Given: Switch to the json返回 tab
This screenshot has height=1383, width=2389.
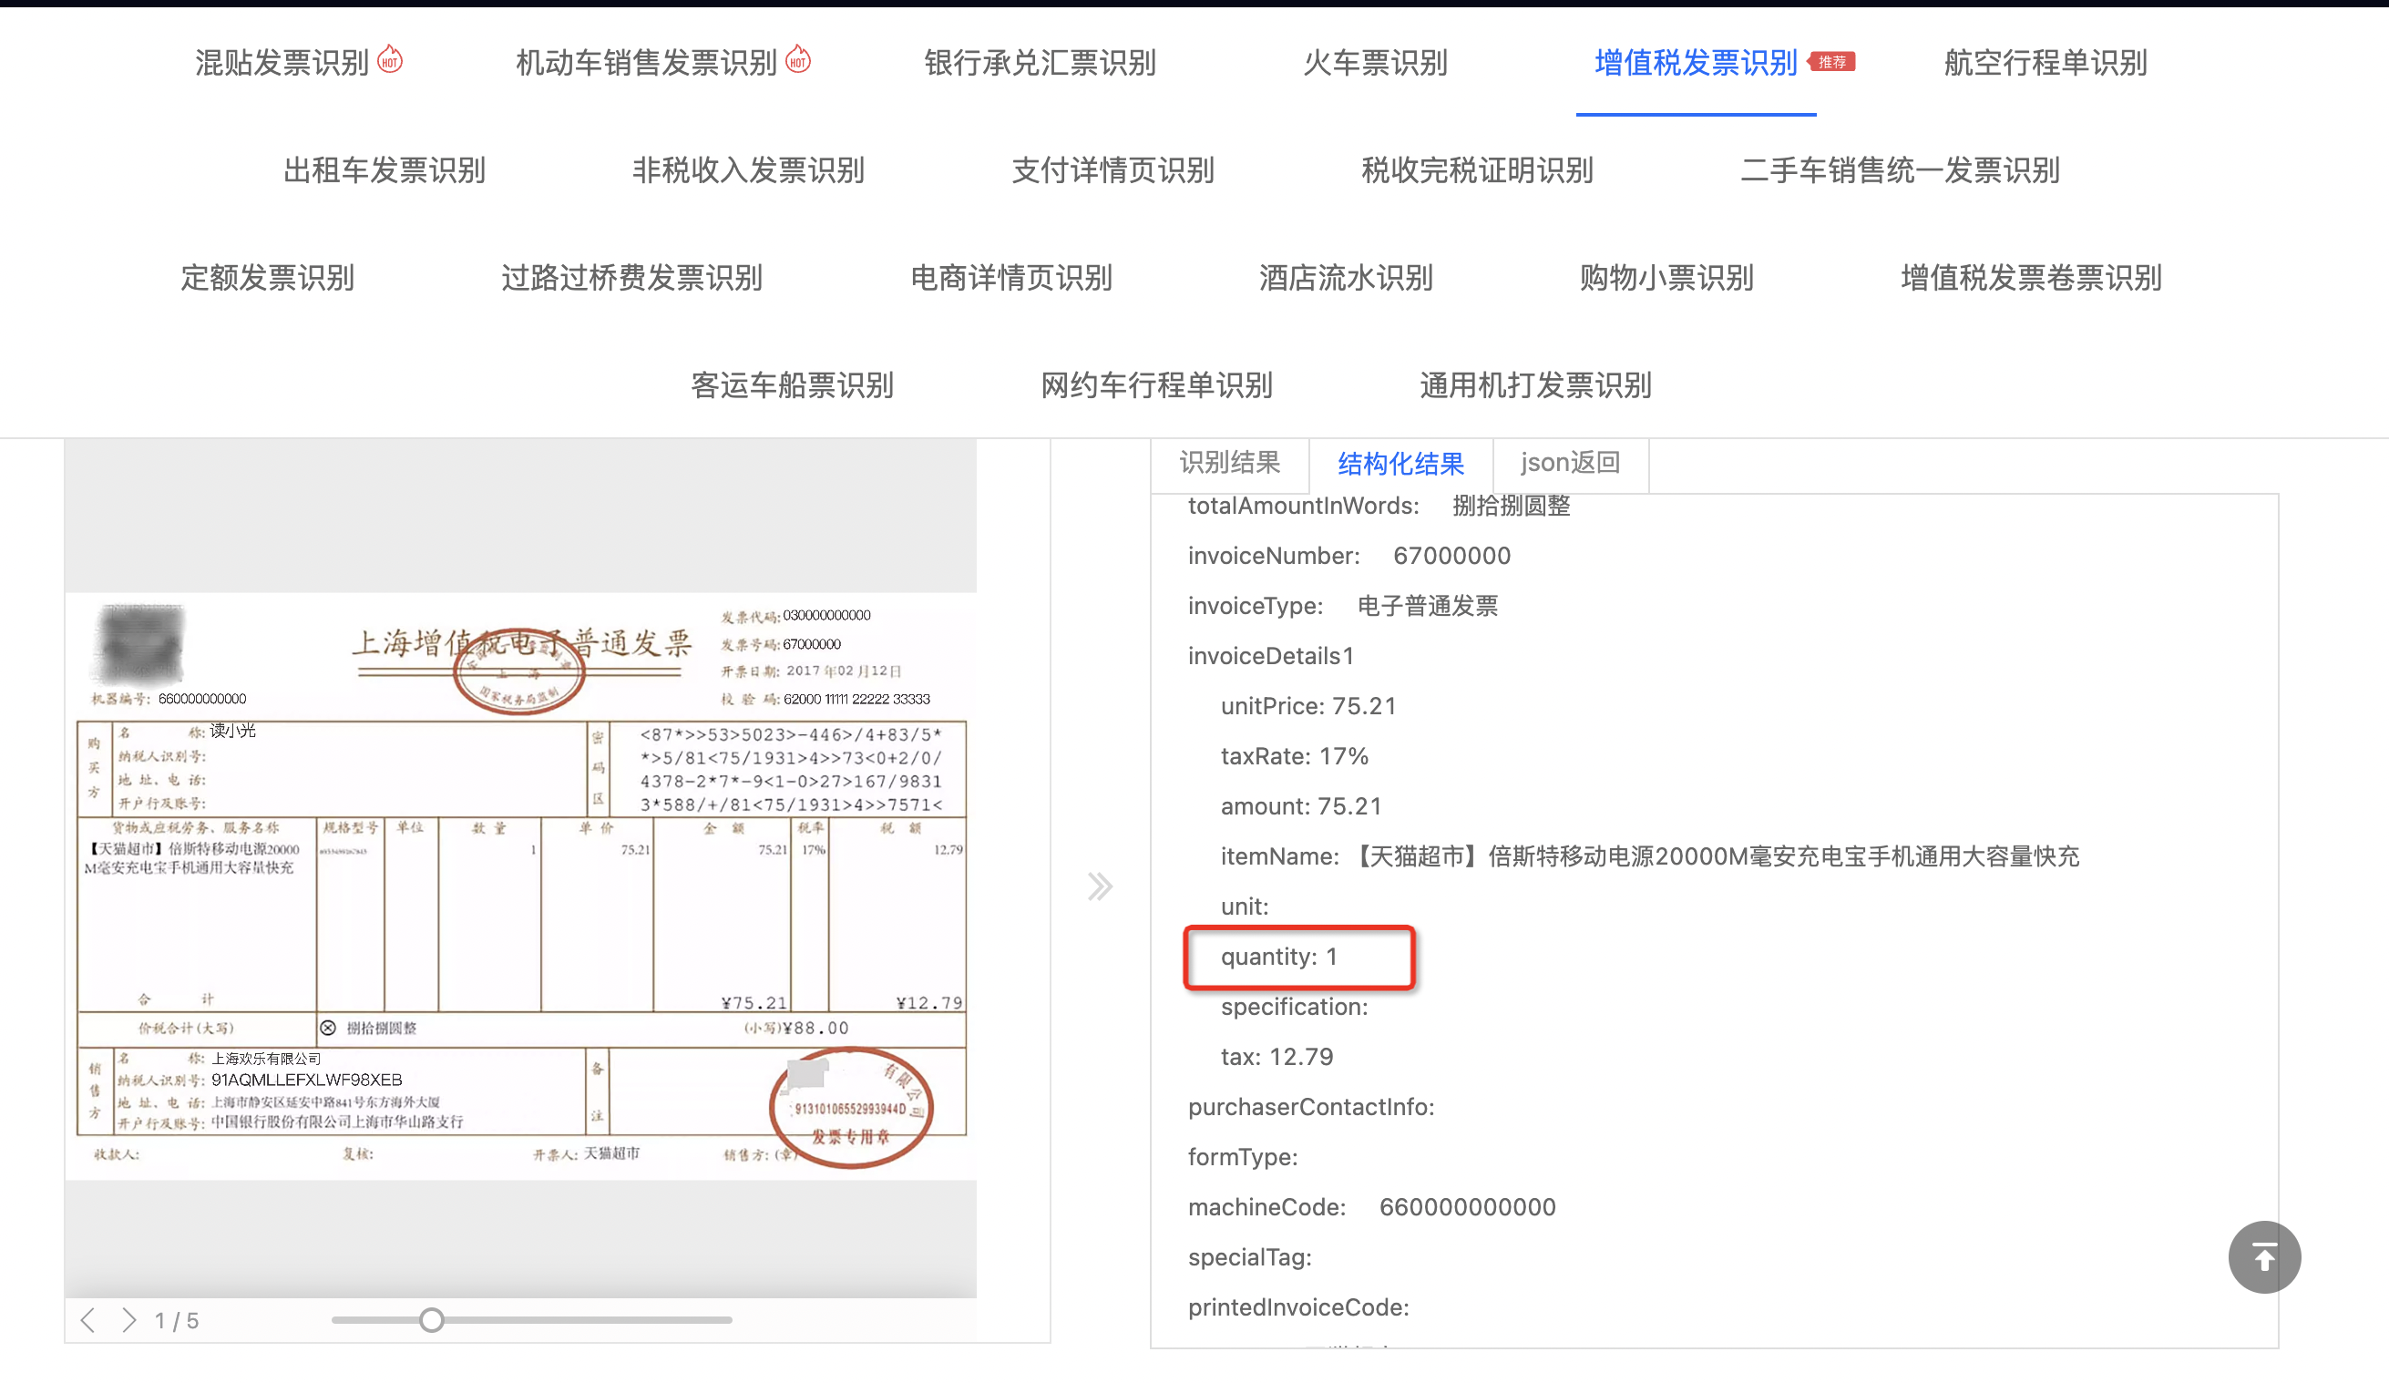Looking at the screenshot, I should [x=1571, y=463].
